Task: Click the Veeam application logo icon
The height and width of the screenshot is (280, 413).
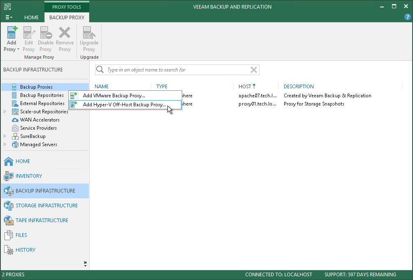Action: (x=7, y=7)
